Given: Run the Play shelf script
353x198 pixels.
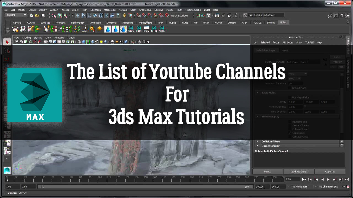Looking at the screenshot, I should pos(146,29).
